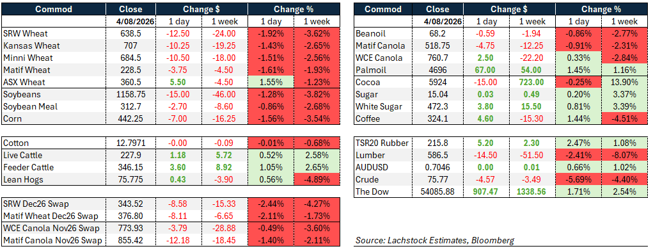Select the SRW Wheat row label
Screen dimensions: 653x251
(x=24, y=34)
